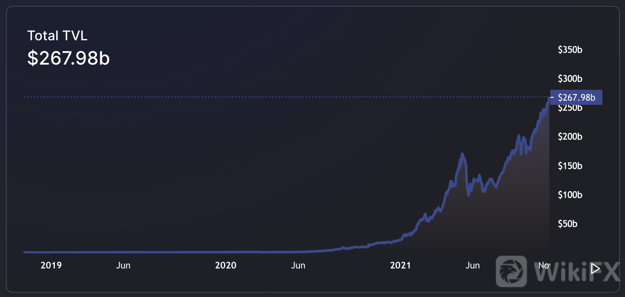Click the dashed horizontal current-value line
This screenshot has width=625, height=297.
(x=252, y=97)
